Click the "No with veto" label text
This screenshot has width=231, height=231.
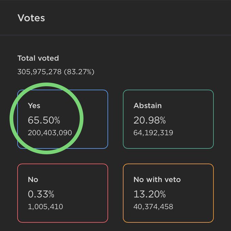157,179
